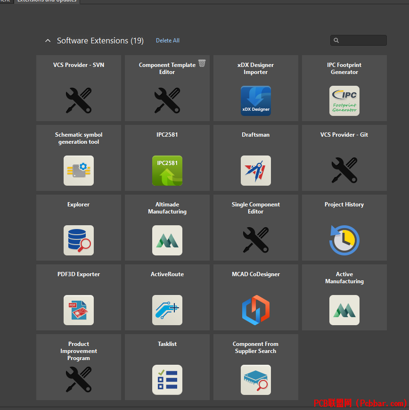Screen dimensions: 409x410
Task: Click the search magnifier icon
Action: click(336, 40)
